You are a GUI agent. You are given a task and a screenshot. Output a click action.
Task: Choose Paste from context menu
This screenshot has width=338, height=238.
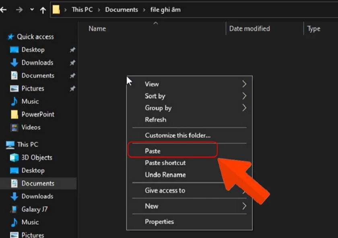tap(189, 151)
